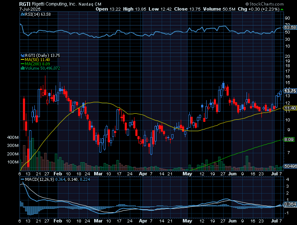Click the "Jul" label under the price panel
Viewport: 297px width, 225px height.
(275, 174)
